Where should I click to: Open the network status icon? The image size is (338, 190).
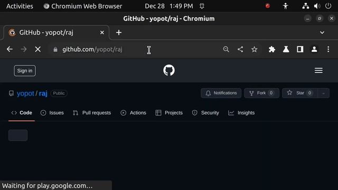tap(305, 6)
